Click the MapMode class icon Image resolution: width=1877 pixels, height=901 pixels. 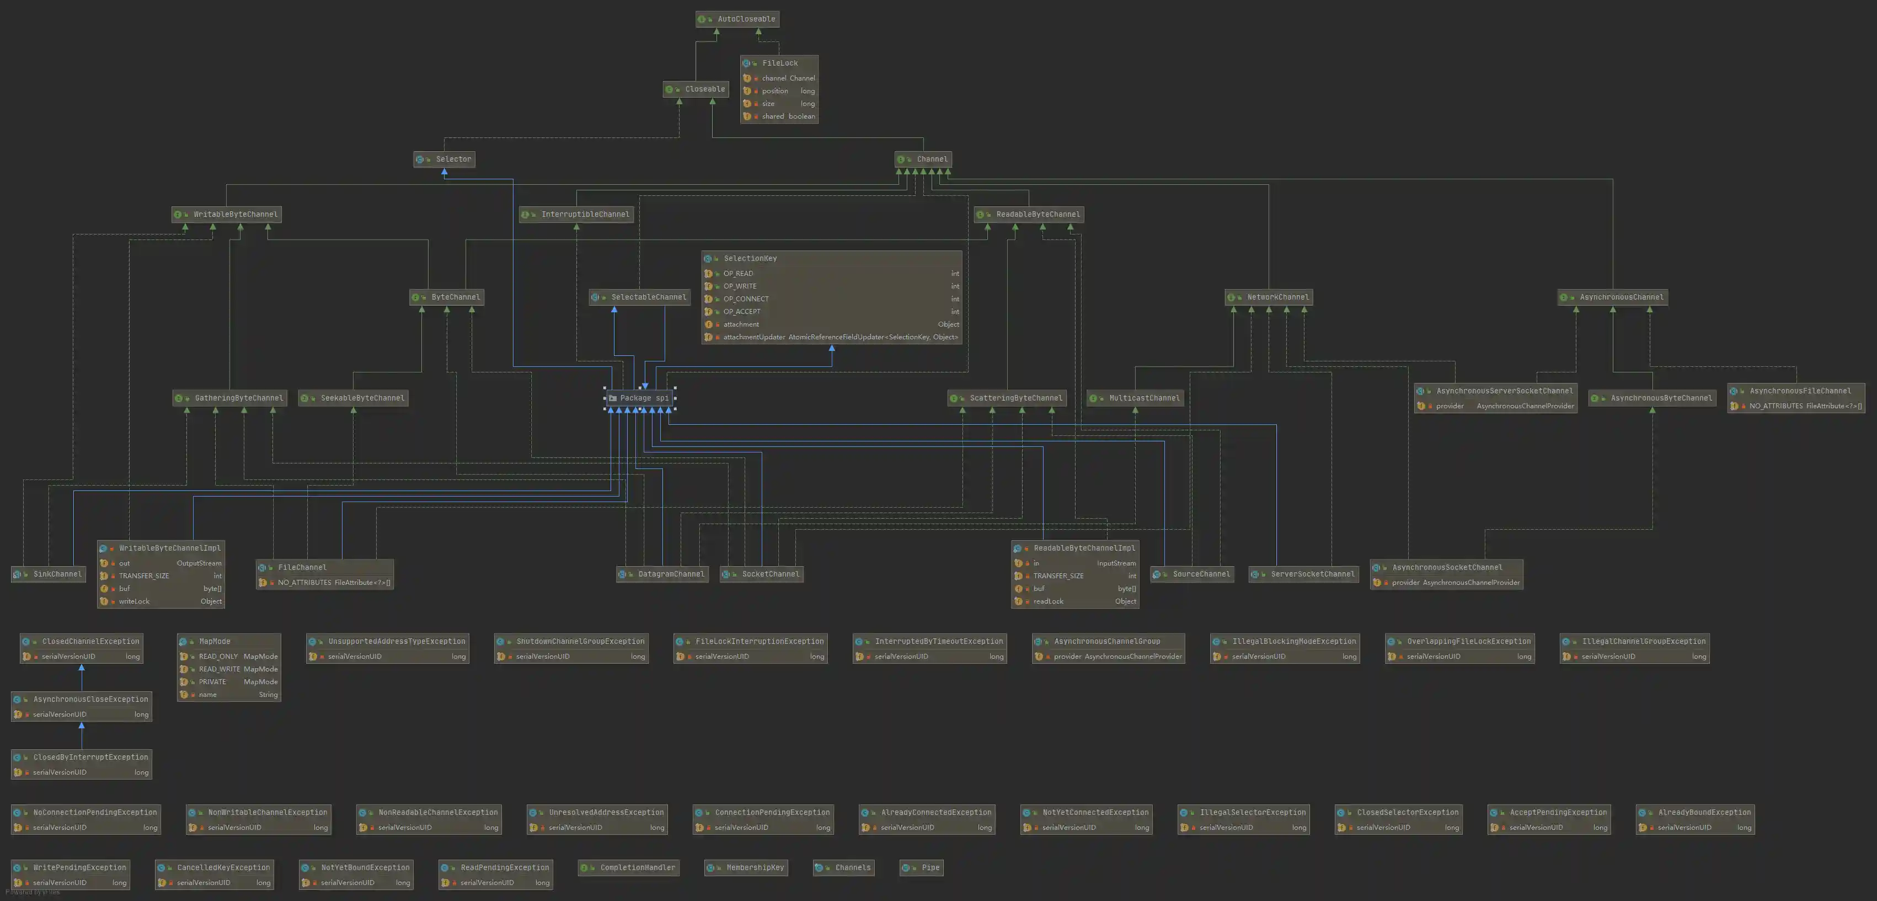pos(183,642)
